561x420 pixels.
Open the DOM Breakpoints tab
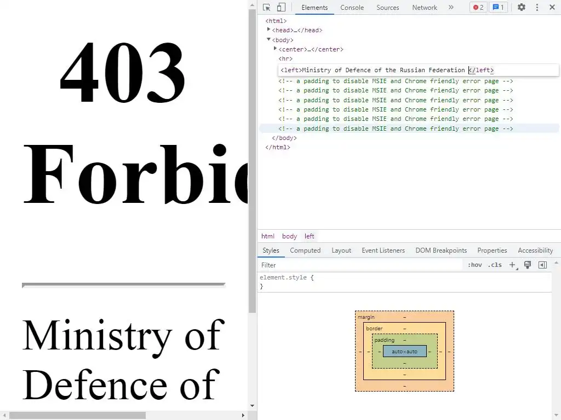click(441, 250)
